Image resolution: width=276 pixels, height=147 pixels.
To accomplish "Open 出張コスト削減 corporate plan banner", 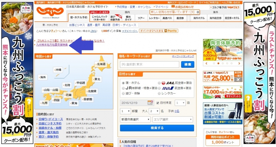I will (223, 113).
